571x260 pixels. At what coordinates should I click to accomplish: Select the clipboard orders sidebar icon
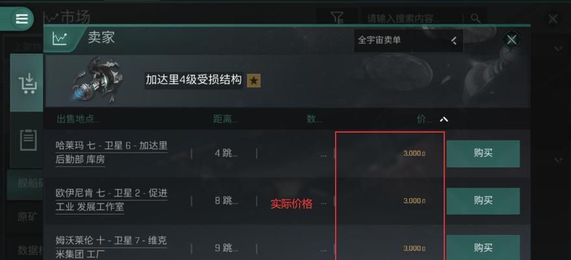28,140
